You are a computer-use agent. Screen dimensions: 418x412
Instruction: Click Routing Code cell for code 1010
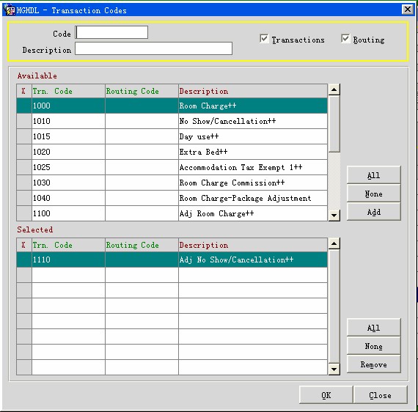(142, 121)
